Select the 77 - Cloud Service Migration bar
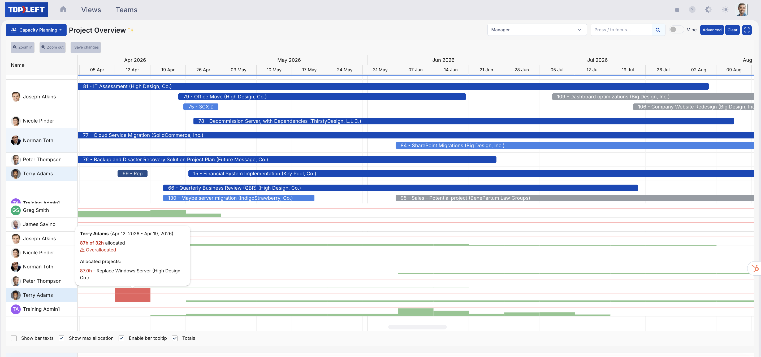 (416, 135)
